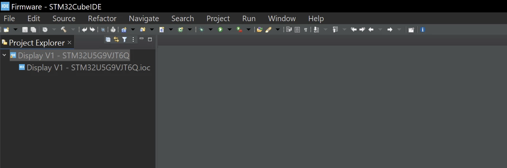Open Project Explorer View Menu (three dots)
This screenshot has width=507, height=168.
(x=133, y=40)
